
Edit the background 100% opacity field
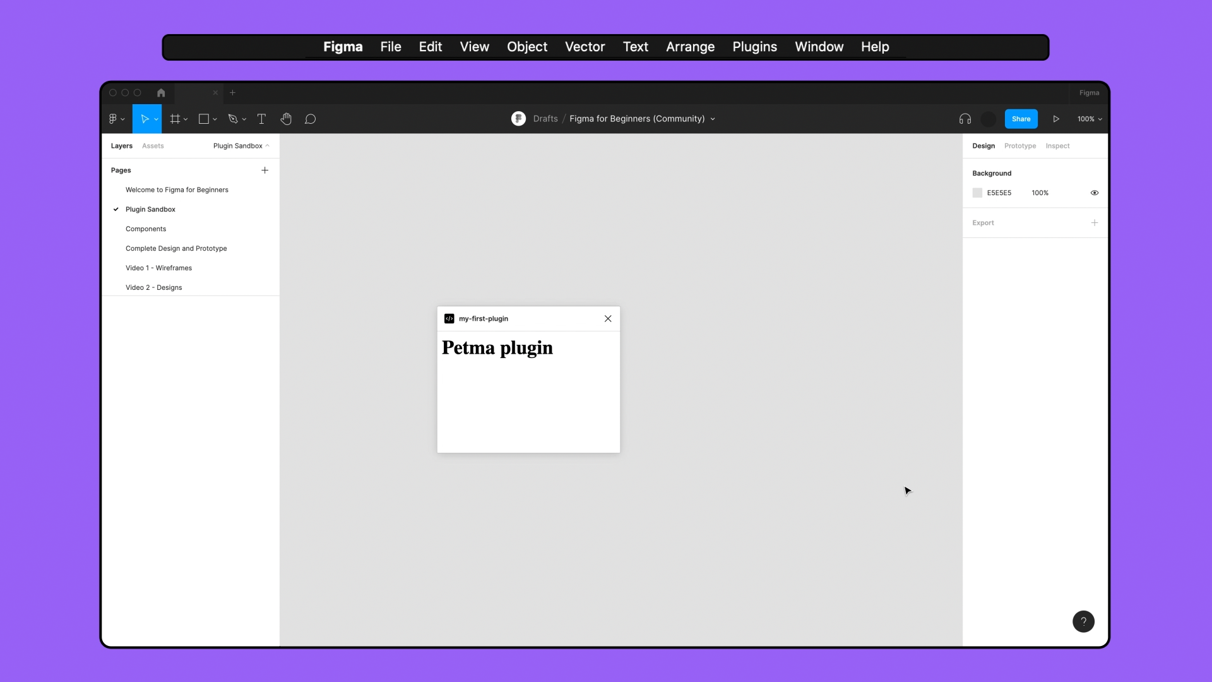point(1040,193)
